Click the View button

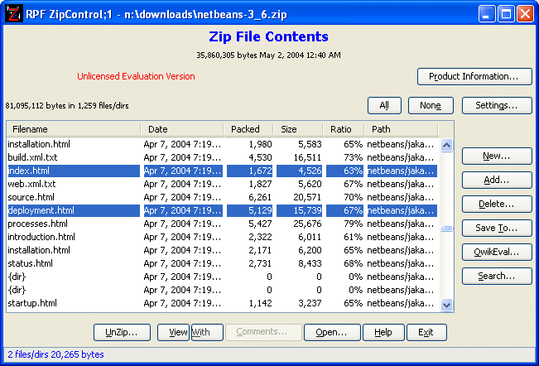[173, 332]
